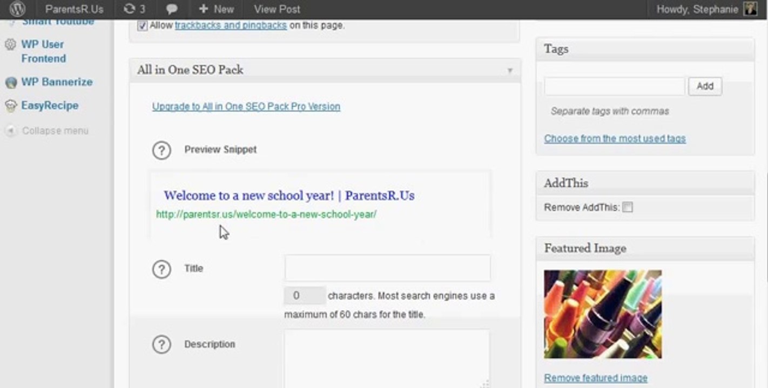Click Remove featured image link

click(x=596, y=378)
